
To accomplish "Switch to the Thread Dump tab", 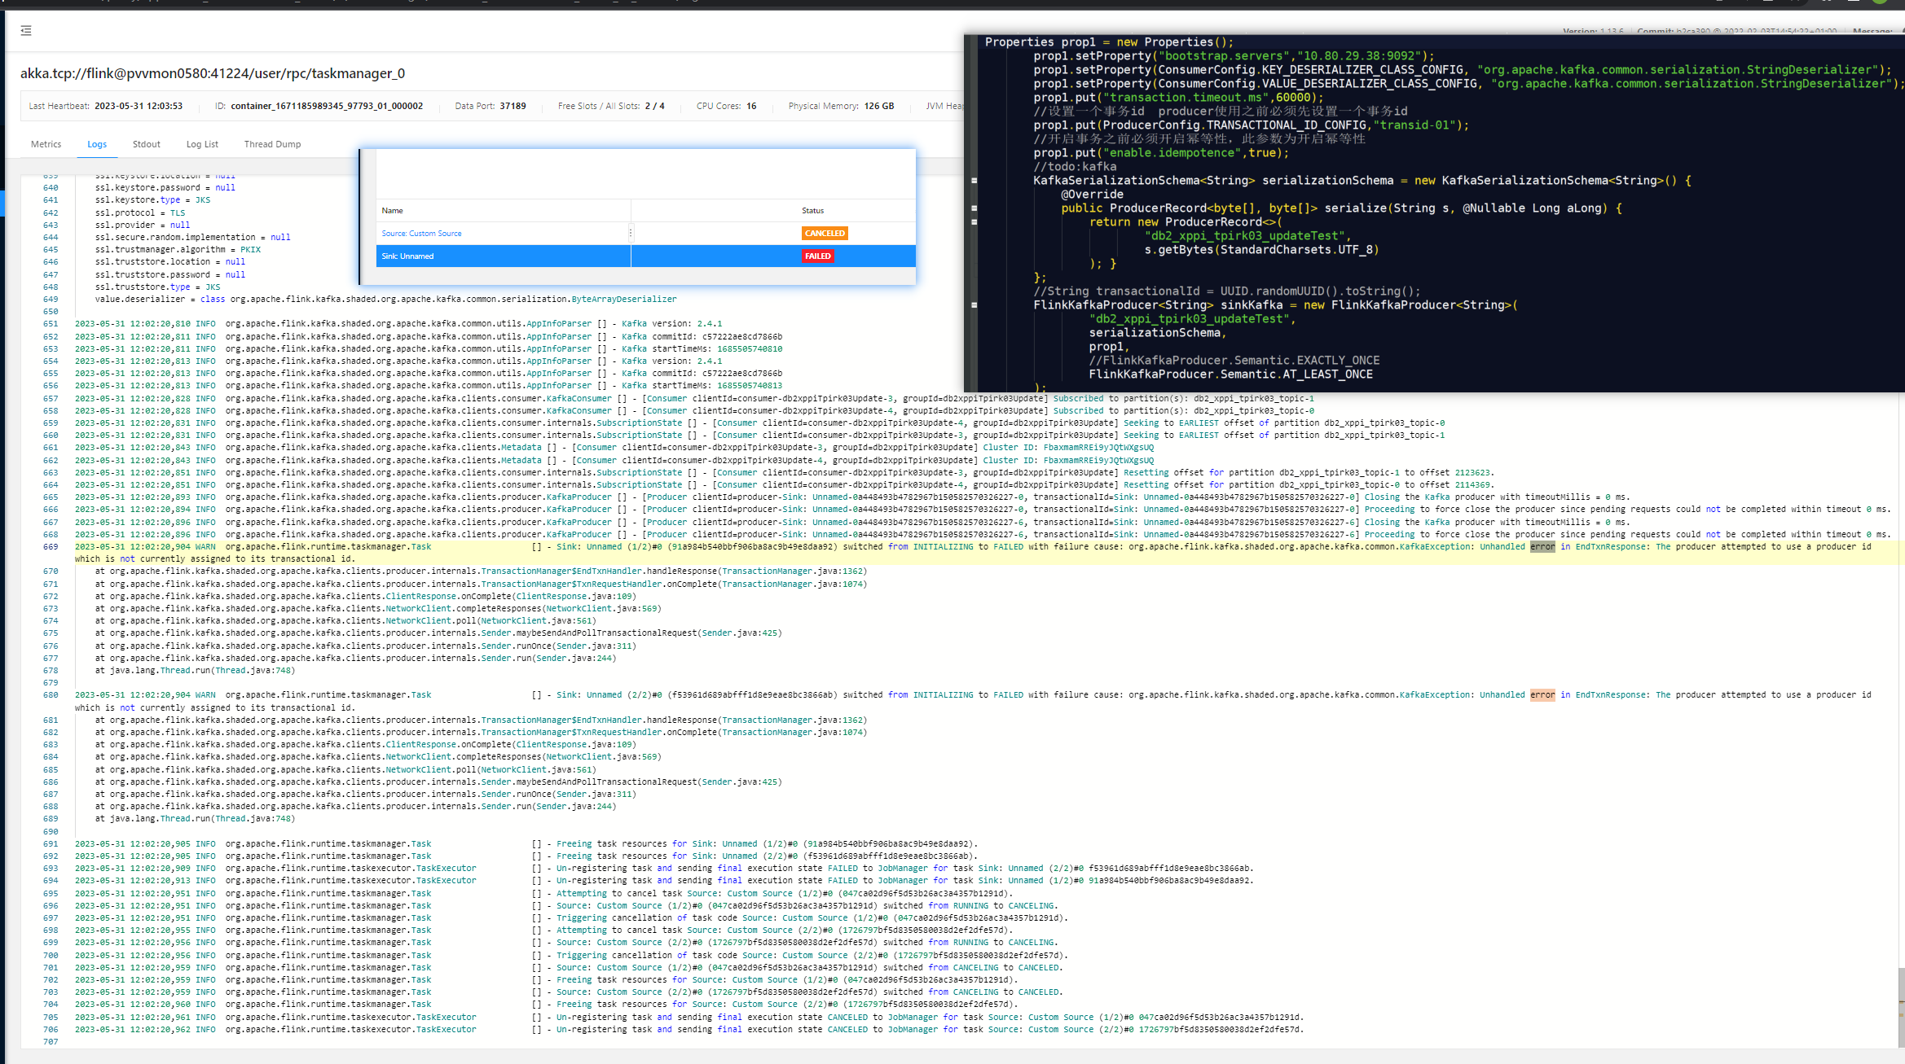I will pos(272,144).
